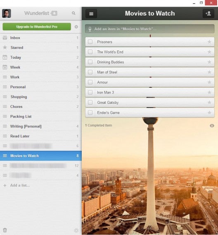The width and height of the screenshot is (218, 235).
Task: Click the share list add-person icon
Action: (208, 14)
